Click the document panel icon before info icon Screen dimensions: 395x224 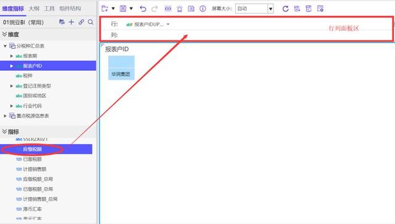tap(191, 9)
